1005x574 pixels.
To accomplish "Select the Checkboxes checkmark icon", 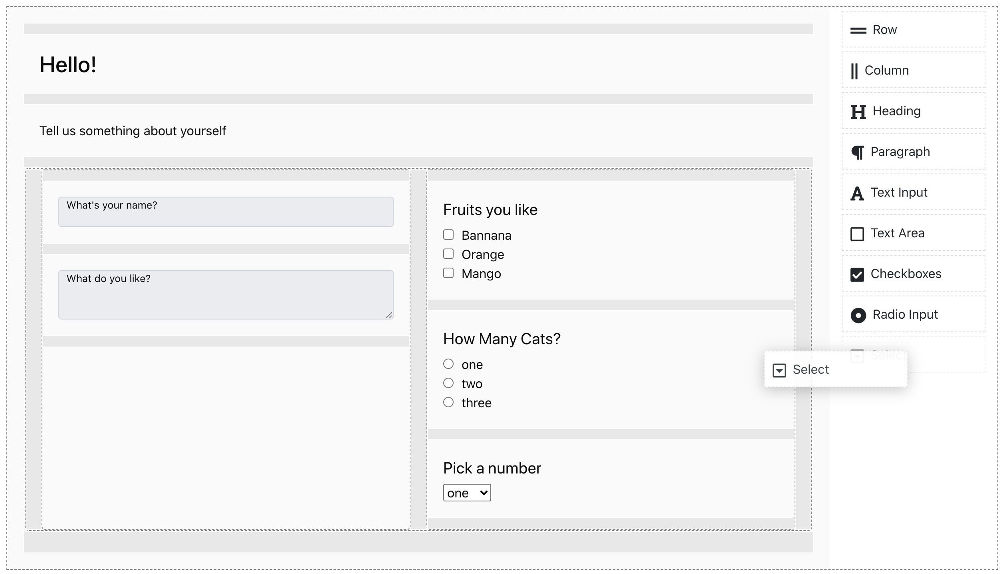I will (857, 275).
